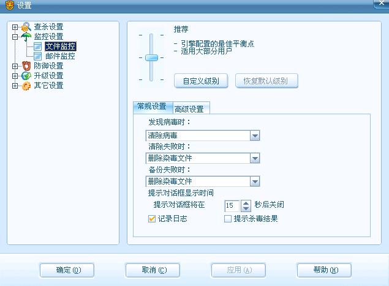Click the magnifier icon beside 查杀设置
389x286 pixels.
coord(26,27)
